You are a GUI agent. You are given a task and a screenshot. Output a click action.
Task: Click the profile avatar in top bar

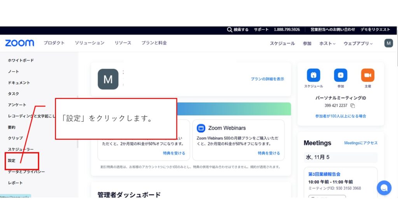(388, 43)
